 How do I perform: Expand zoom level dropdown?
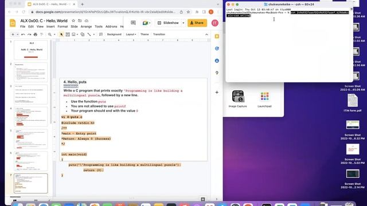coord(54,34)
